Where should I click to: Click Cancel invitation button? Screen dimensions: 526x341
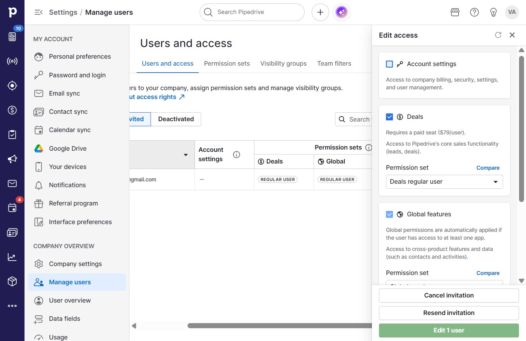(x=449, y=296)
